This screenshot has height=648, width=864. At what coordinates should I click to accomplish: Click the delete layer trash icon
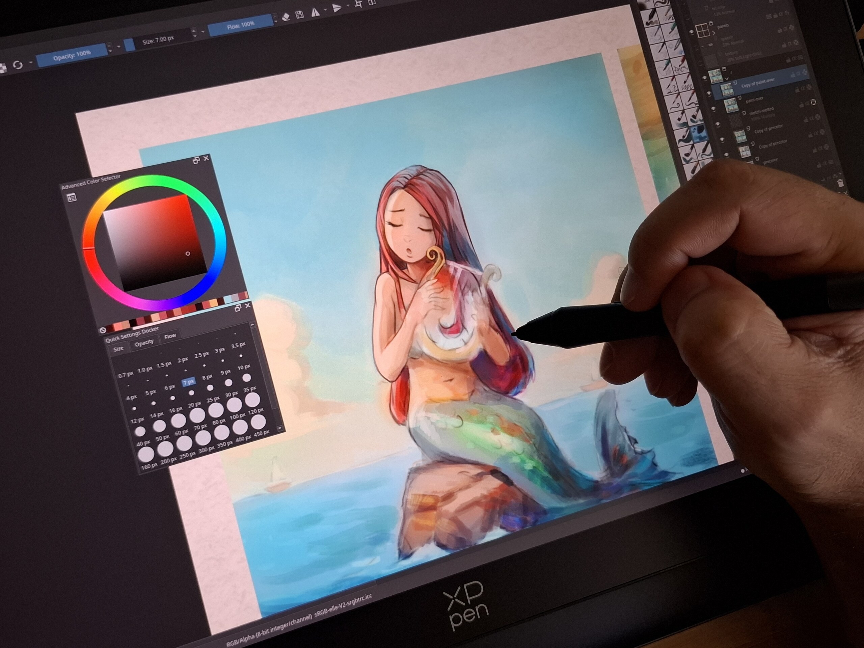click(841, 183)
